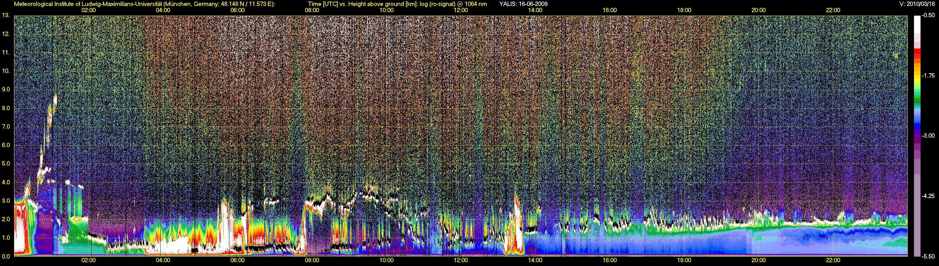
Task: Click the 04:00 label on the top time axis
Action: pos(163,10)
